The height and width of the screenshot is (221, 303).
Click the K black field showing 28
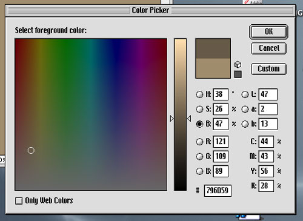(266, 186)
